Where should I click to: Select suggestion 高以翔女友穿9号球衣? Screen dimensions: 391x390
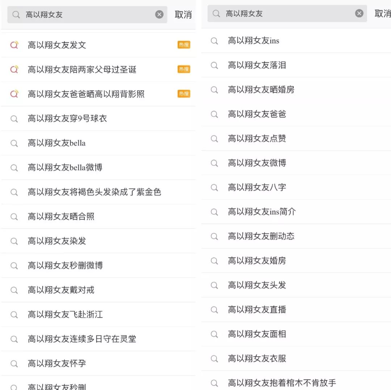tap(67, 118)
